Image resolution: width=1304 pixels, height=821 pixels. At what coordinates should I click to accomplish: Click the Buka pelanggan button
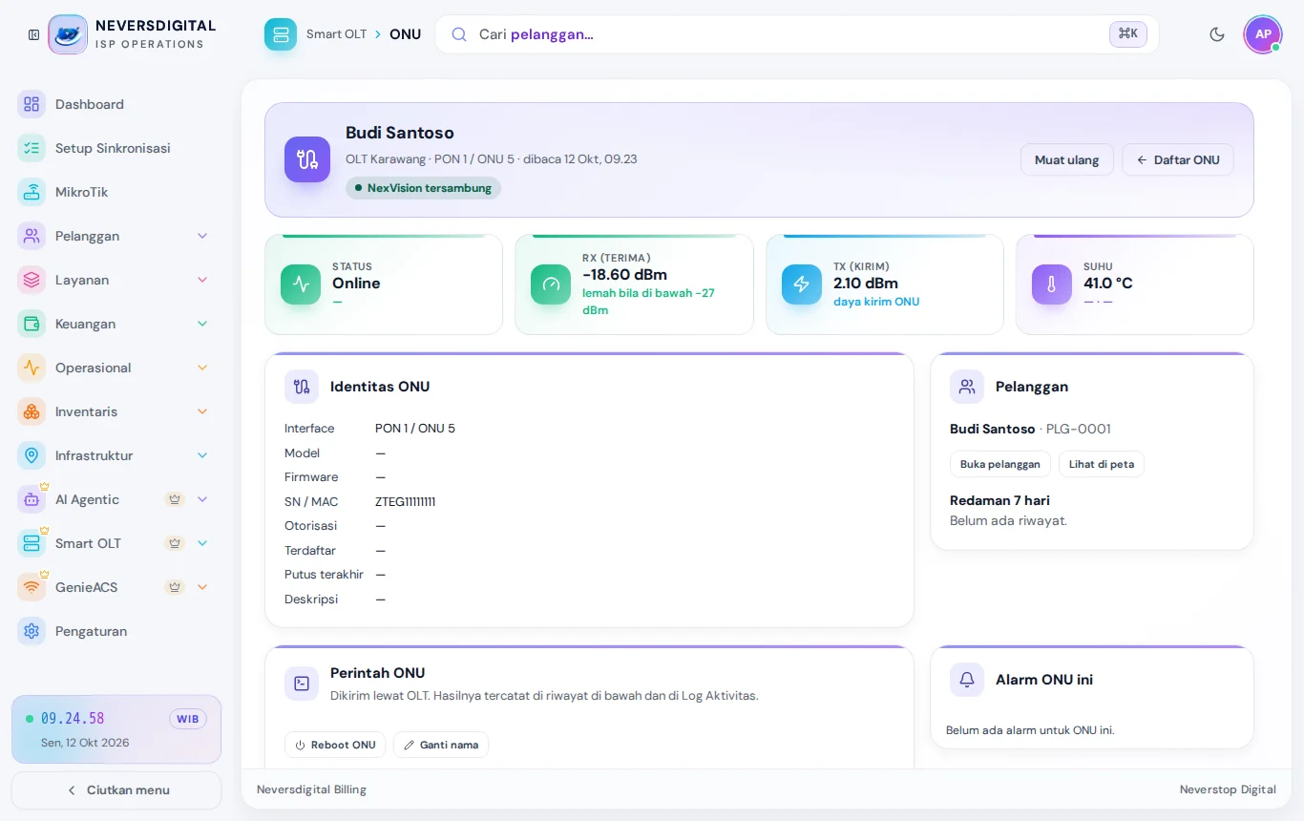coord(1000,464)
